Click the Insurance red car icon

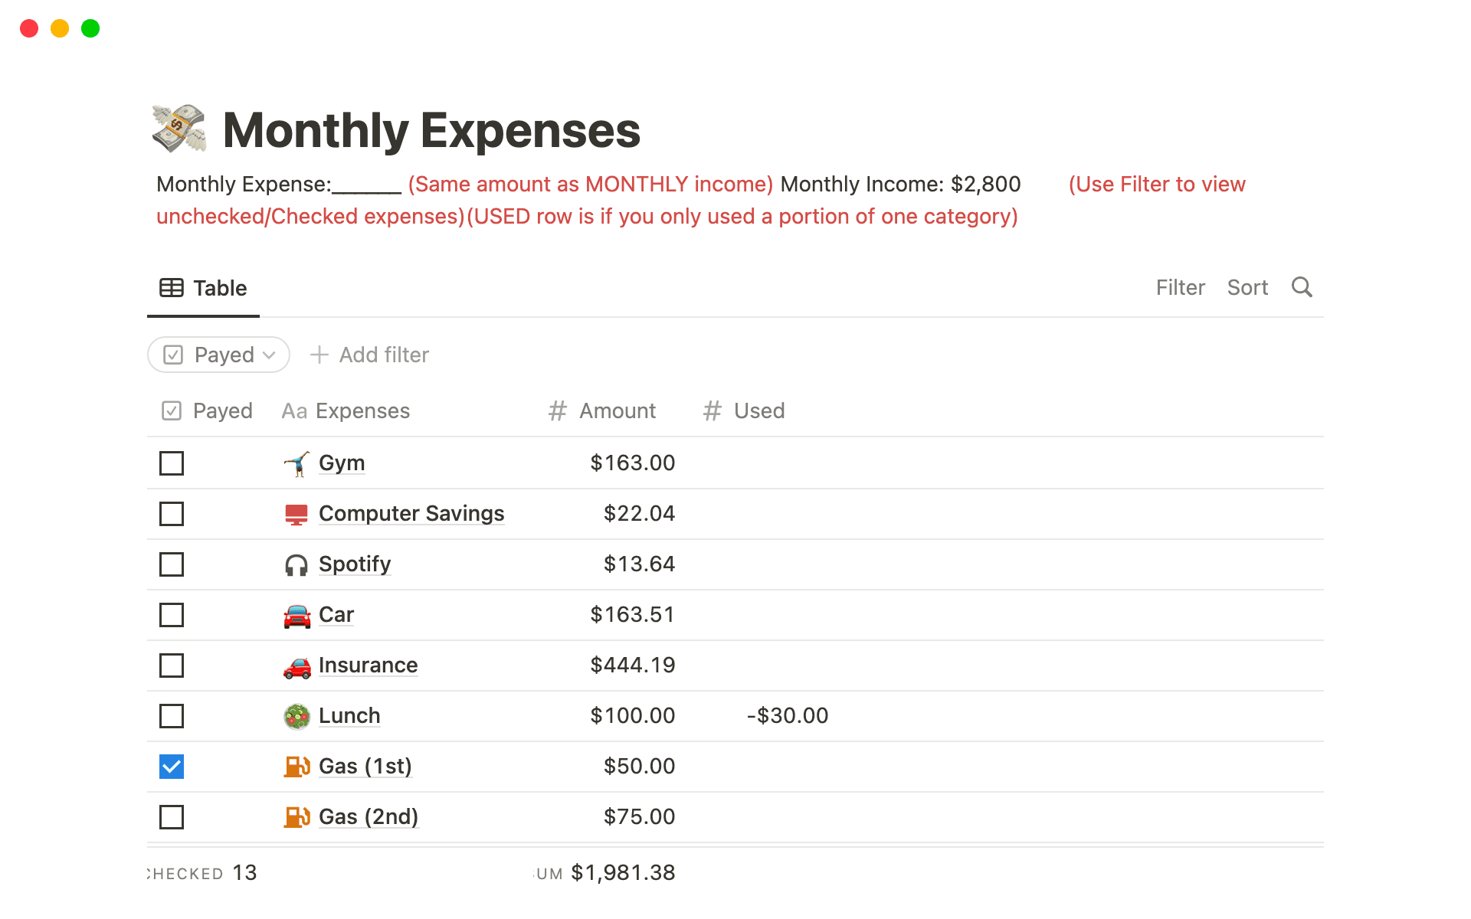click(x=296, y=666)
